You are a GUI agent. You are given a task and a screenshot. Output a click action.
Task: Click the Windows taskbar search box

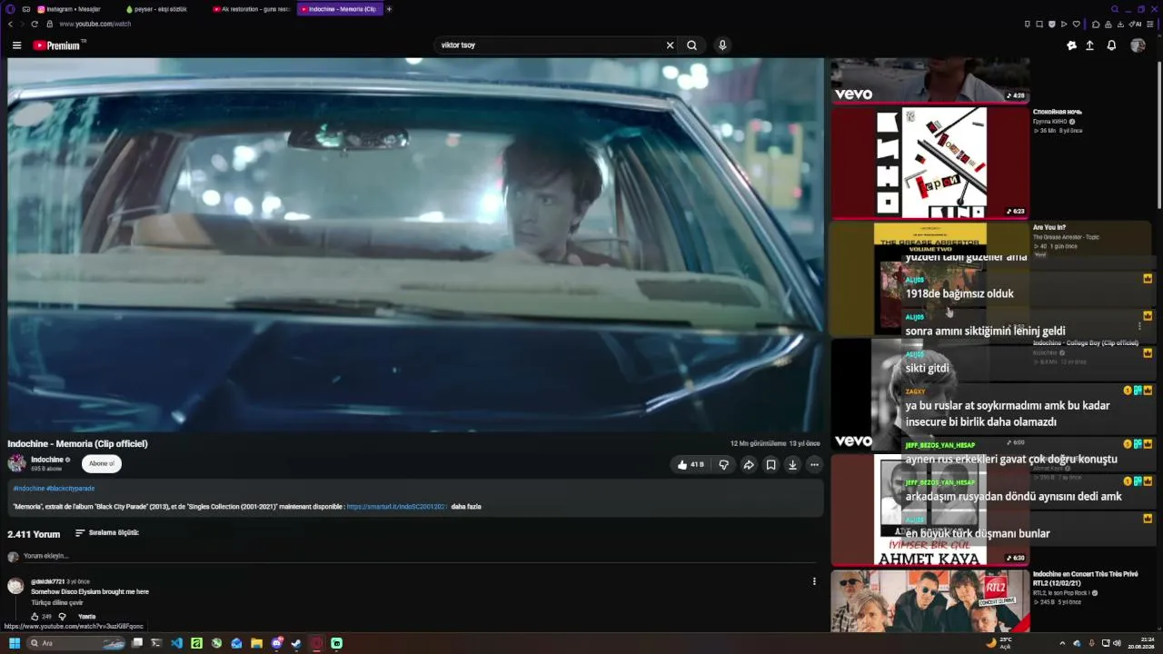click(x=76, y=643)
